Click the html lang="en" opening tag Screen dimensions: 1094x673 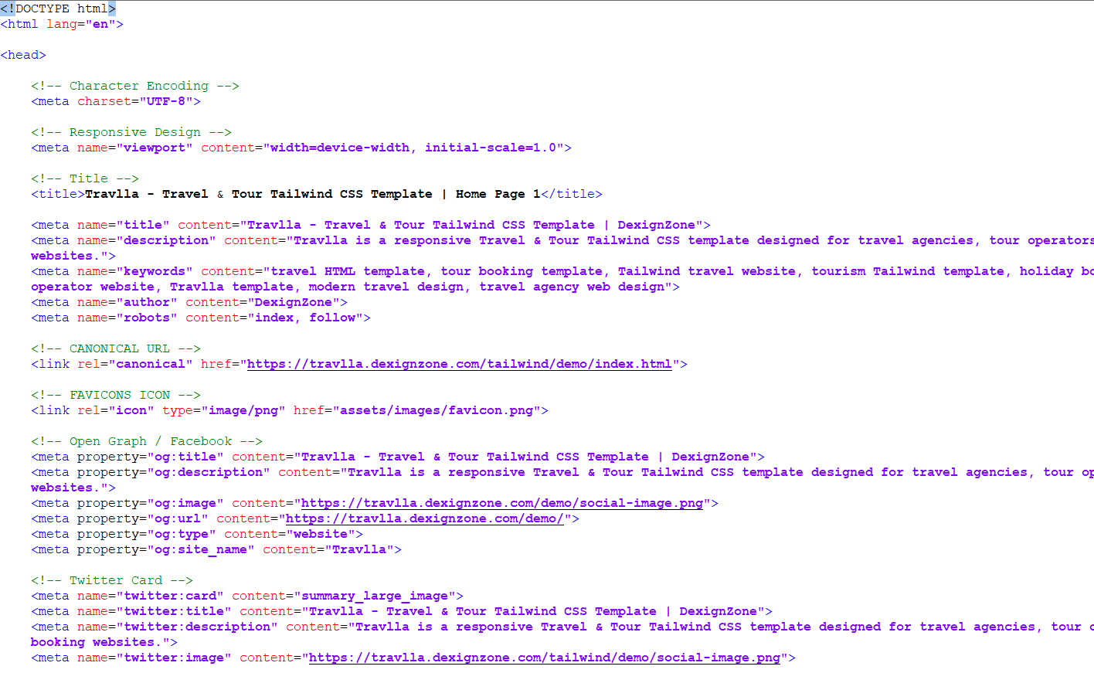point(62,24)
